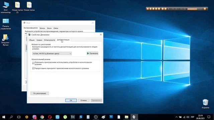
Task: Switch to the Enhancements tab
Action: (x=49, y=40)
